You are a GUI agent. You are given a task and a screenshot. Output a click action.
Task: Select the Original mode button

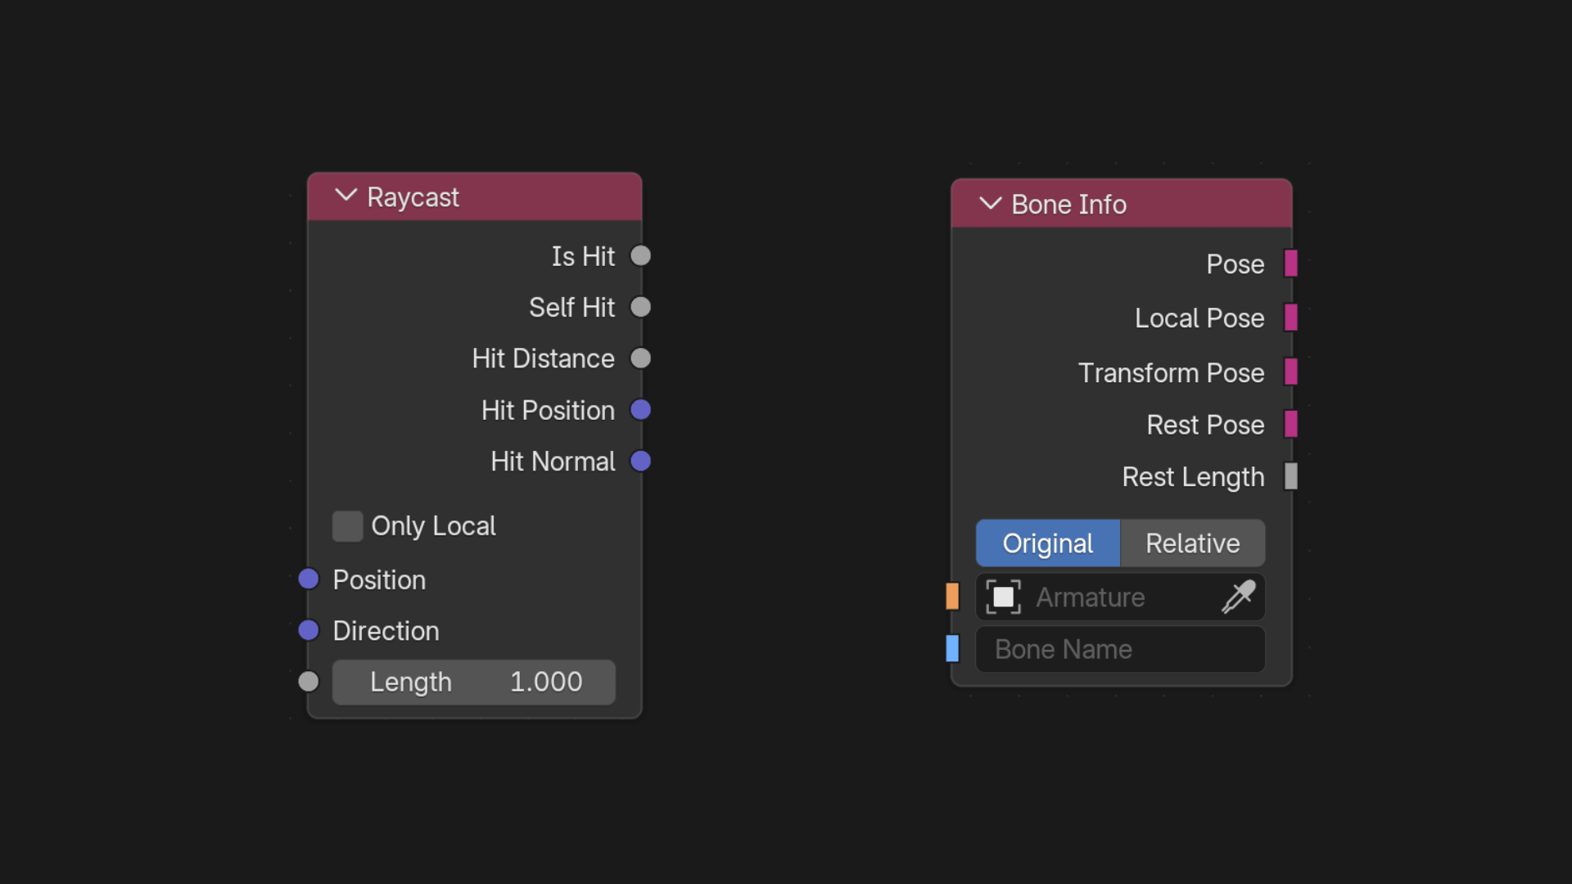(1048, 543)
